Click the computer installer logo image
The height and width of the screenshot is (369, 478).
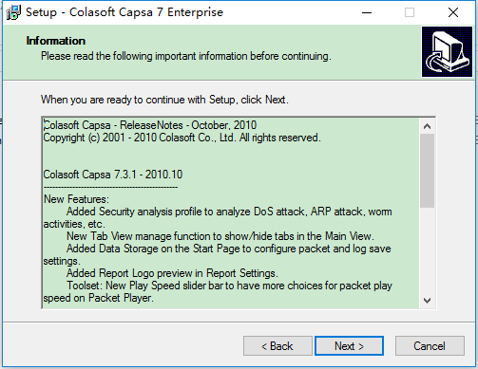(x=447, y=51)
